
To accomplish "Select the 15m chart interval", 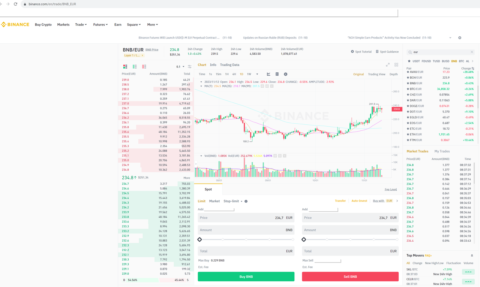I will 218,74.
